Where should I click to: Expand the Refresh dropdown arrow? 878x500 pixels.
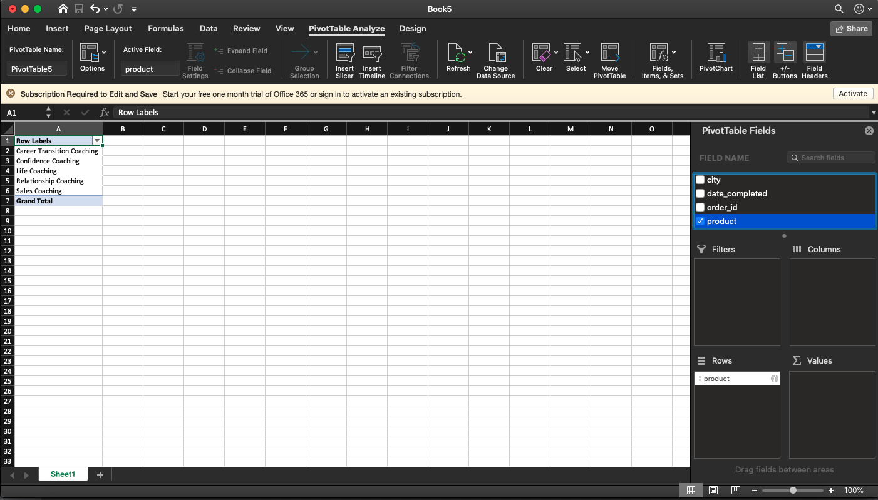tap(470, 53)
